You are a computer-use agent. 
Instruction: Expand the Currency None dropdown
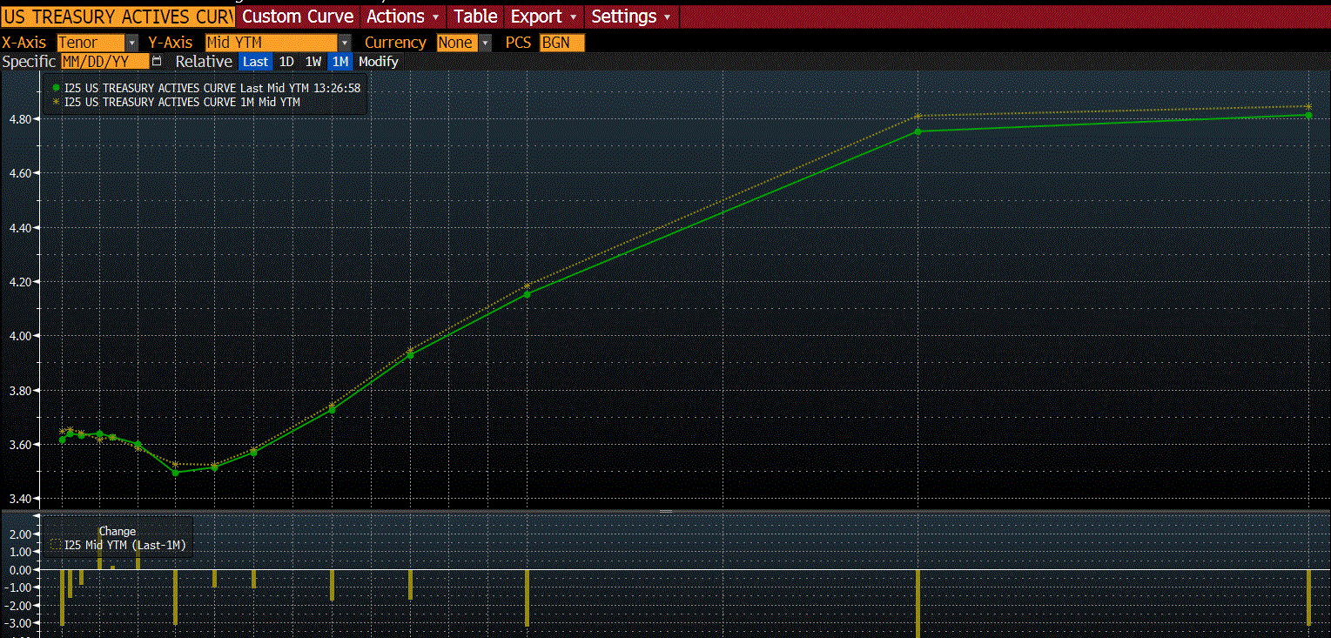tap(485, 43)
